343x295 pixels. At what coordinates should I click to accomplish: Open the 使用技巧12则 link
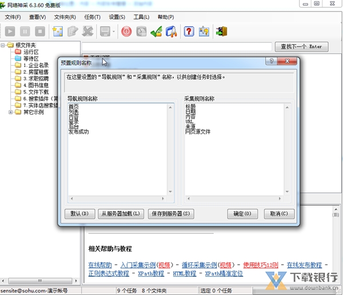pos(261,265)
